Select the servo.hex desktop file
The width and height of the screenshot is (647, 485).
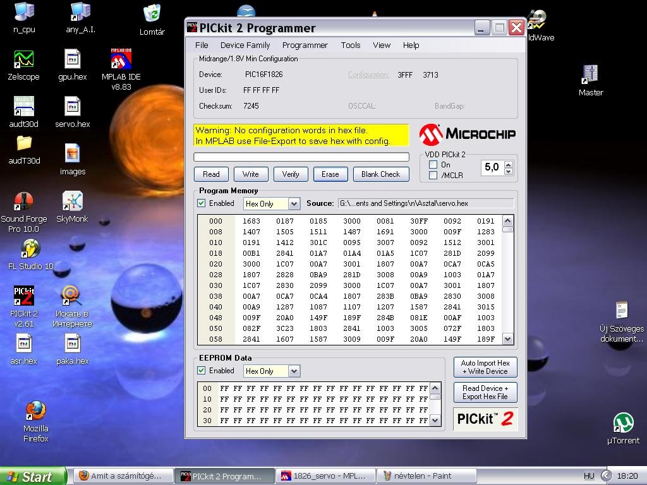73,112
